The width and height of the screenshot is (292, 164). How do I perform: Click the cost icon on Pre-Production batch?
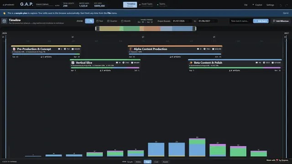point(73,49)
